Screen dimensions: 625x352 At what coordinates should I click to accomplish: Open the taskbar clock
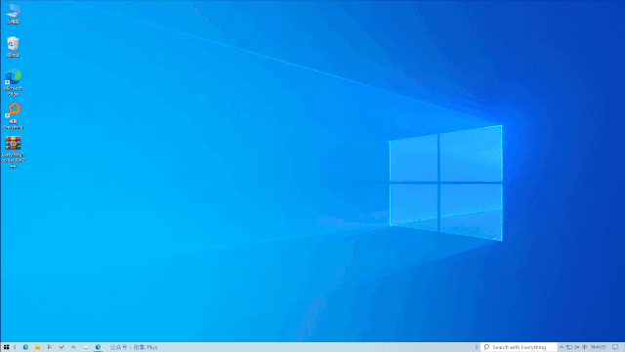598,347
